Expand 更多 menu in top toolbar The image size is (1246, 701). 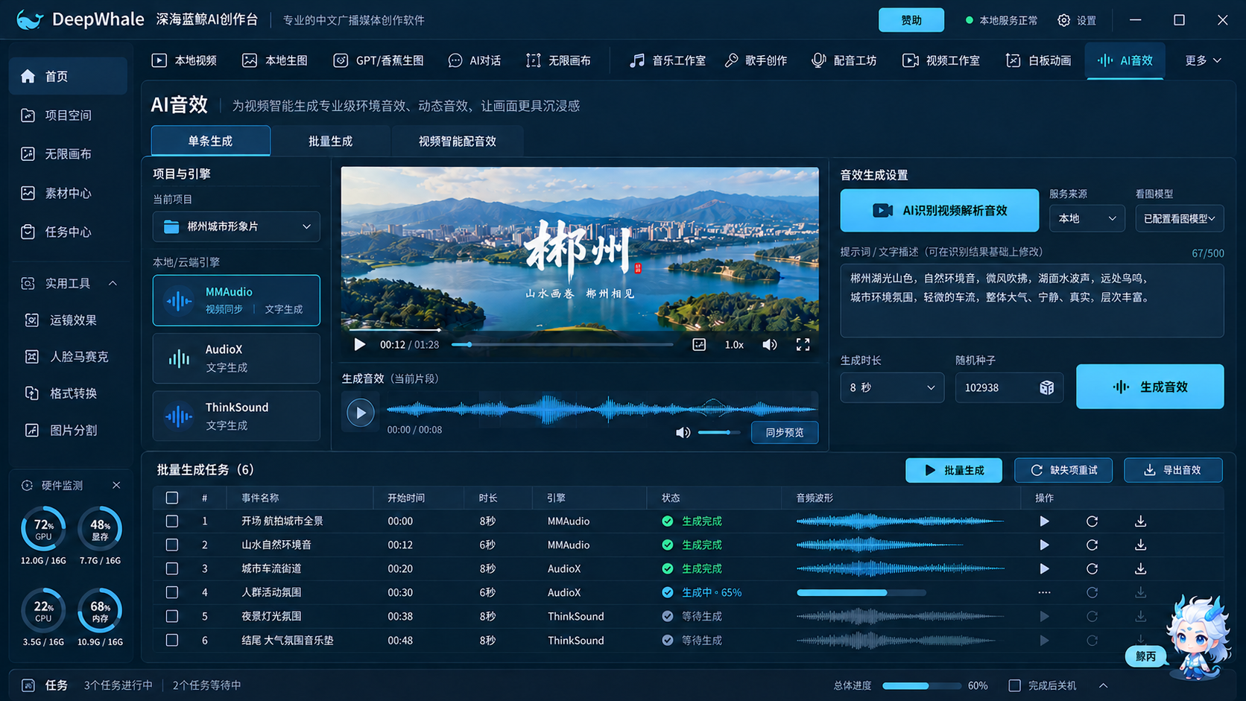[x=1203, y=60]
